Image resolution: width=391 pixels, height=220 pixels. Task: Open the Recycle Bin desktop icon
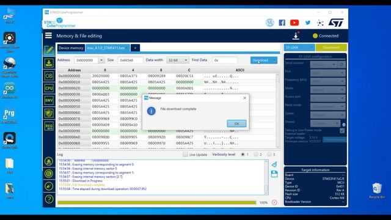point(377,191)
